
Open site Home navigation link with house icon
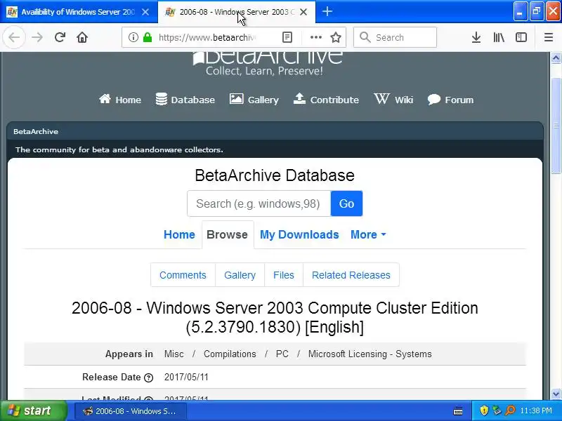(x=120, y=100)
